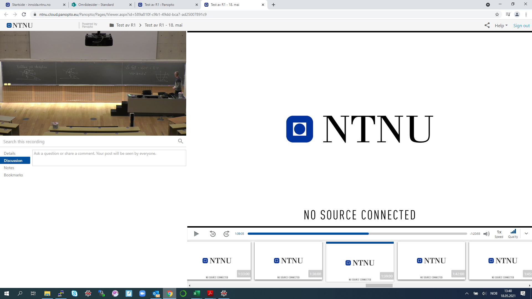Open Chrome three-dot menu
This screenshot has width=532, height=299.
[526, 14]
